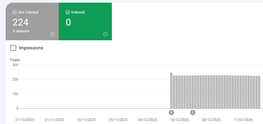Untick the green Indexed checkbox
Image resolution: width=263 pixels, height=124 pixels.
coord(68,12)
